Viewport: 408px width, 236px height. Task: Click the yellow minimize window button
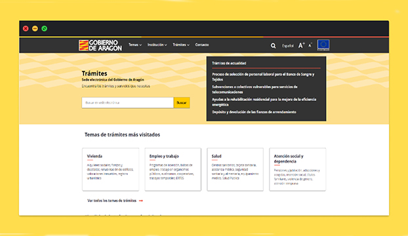35,29
